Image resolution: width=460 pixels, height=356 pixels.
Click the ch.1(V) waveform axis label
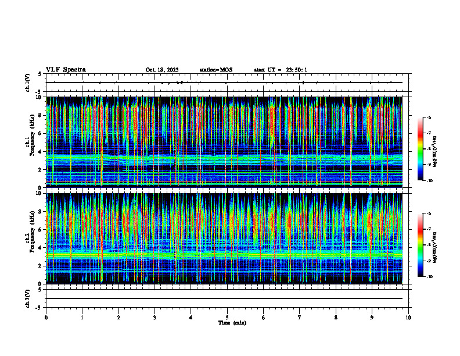tap(28, 83)
